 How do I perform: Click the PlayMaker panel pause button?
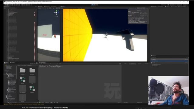54,103
